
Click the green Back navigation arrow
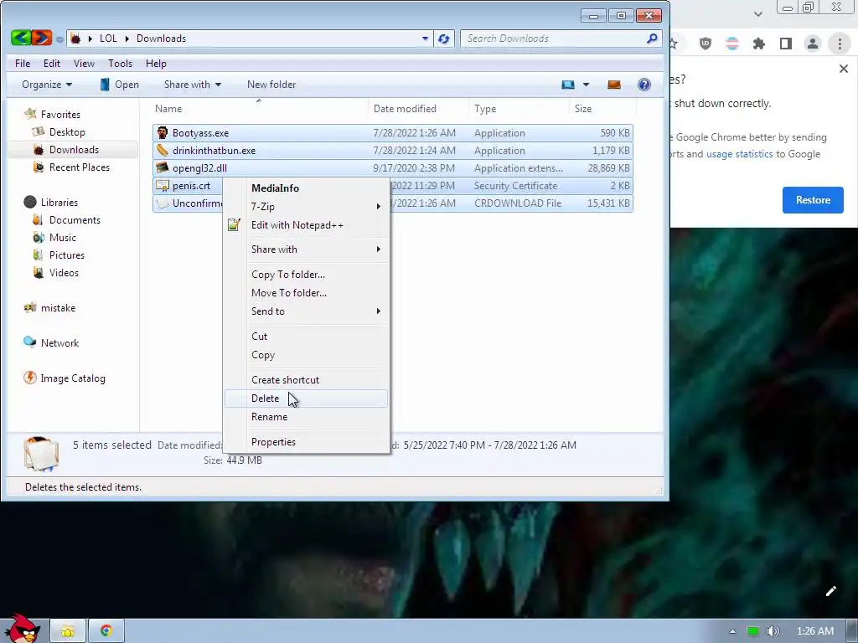(21, 38)
